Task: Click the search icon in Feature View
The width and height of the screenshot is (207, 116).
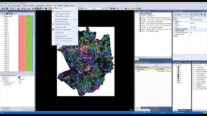Action: click(x=206, y=65)
